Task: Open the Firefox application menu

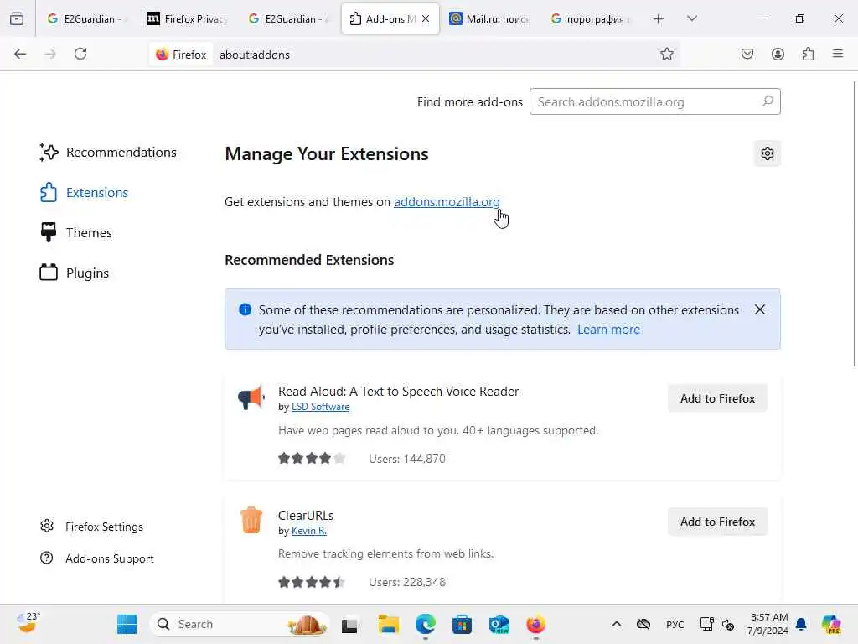Action: point(838,54)
